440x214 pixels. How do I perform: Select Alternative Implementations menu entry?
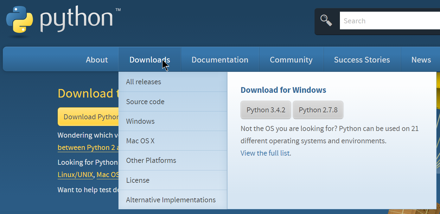(x=170, y=199)
